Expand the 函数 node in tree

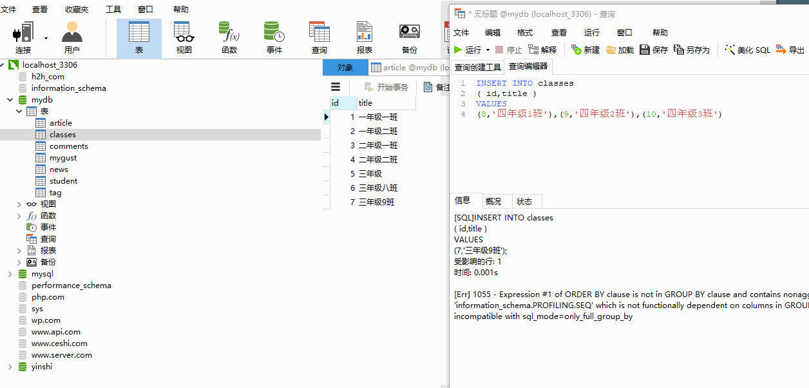[x=19, y=216]
